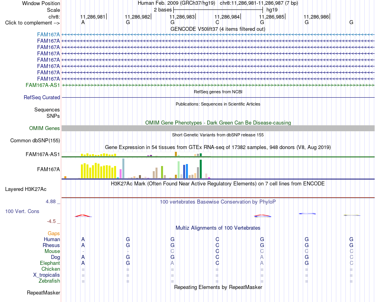Open the Common dbSNP(155) track label
This screenshot has width=375, height=302.
point(35,141)
